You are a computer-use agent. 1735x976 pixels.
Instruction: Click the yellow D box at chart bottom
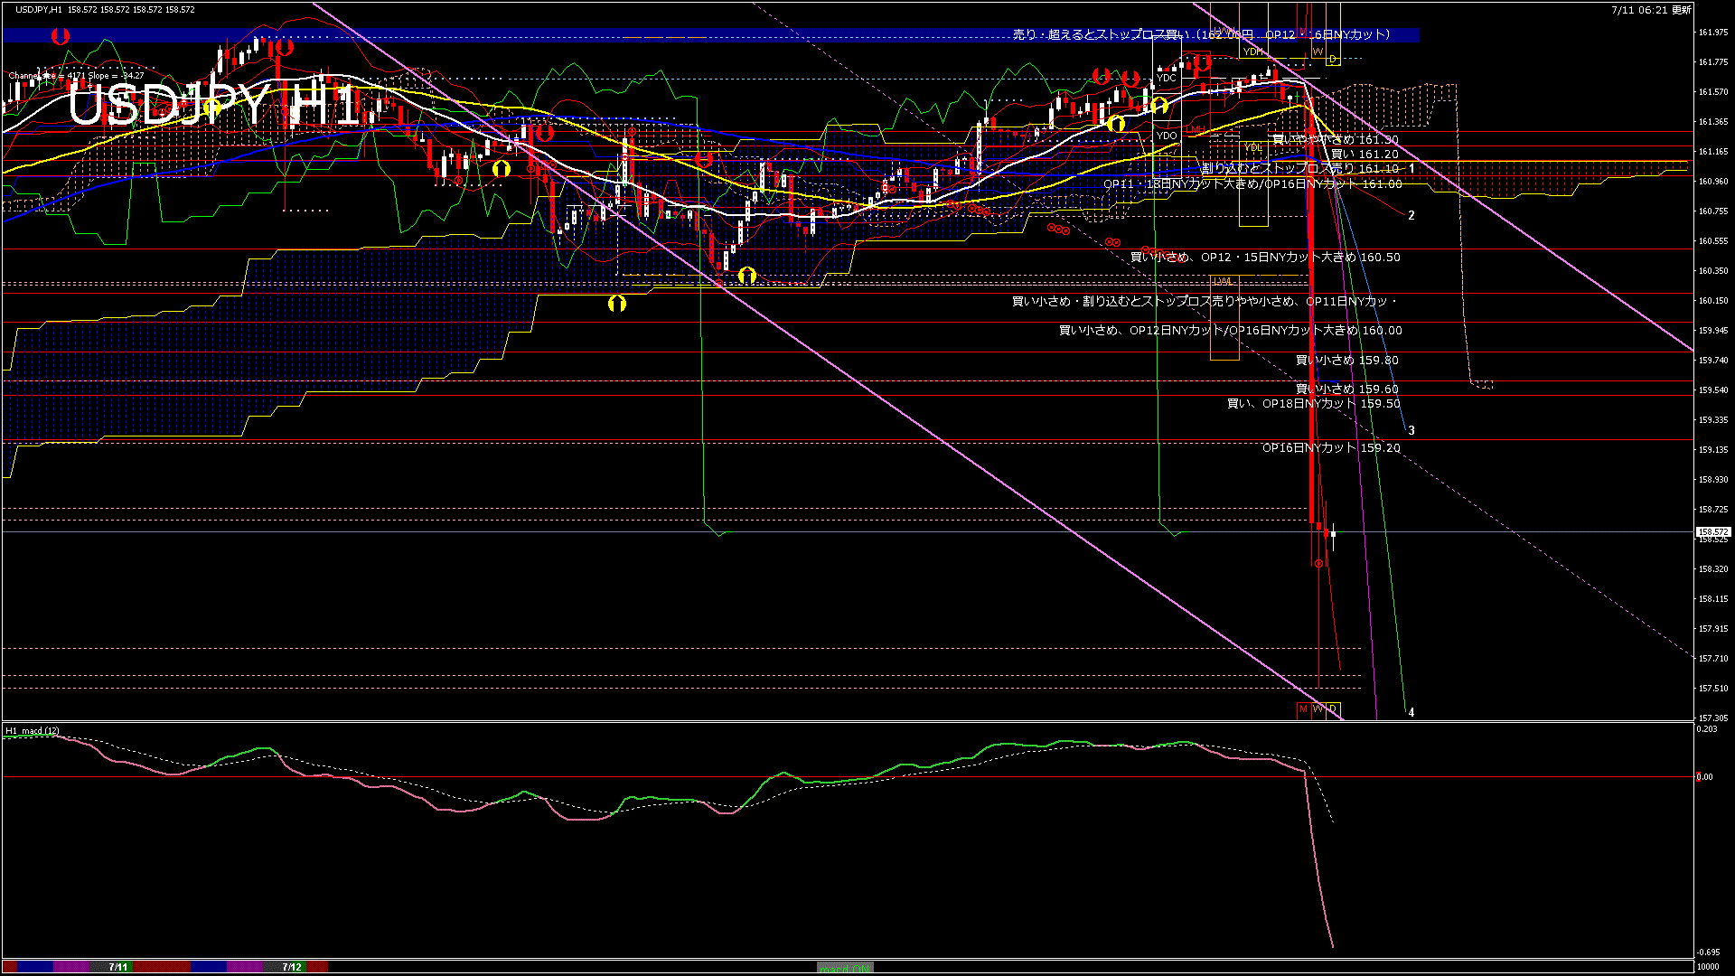(x=1333, y=709)
